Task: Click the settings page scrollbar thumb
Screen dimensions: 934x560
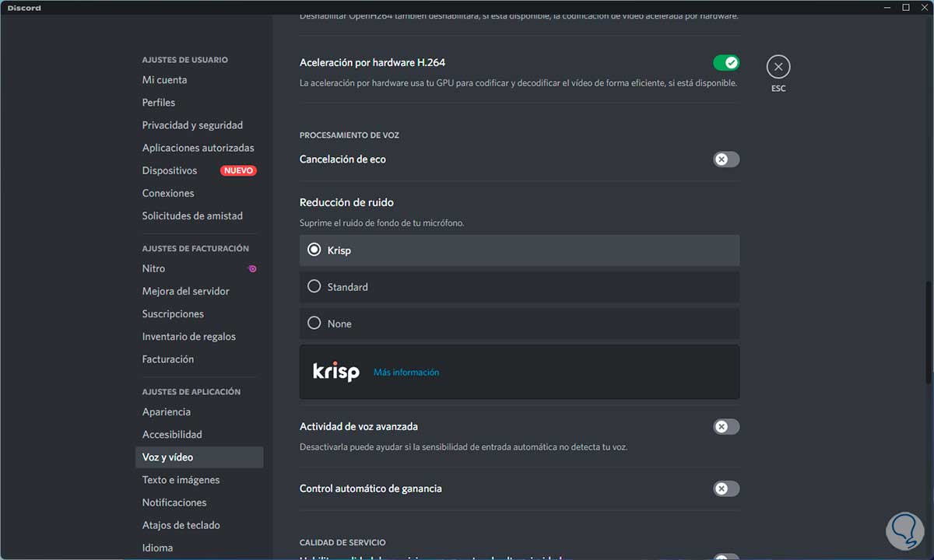Action: pyautogui.click(x=927, y=331)
